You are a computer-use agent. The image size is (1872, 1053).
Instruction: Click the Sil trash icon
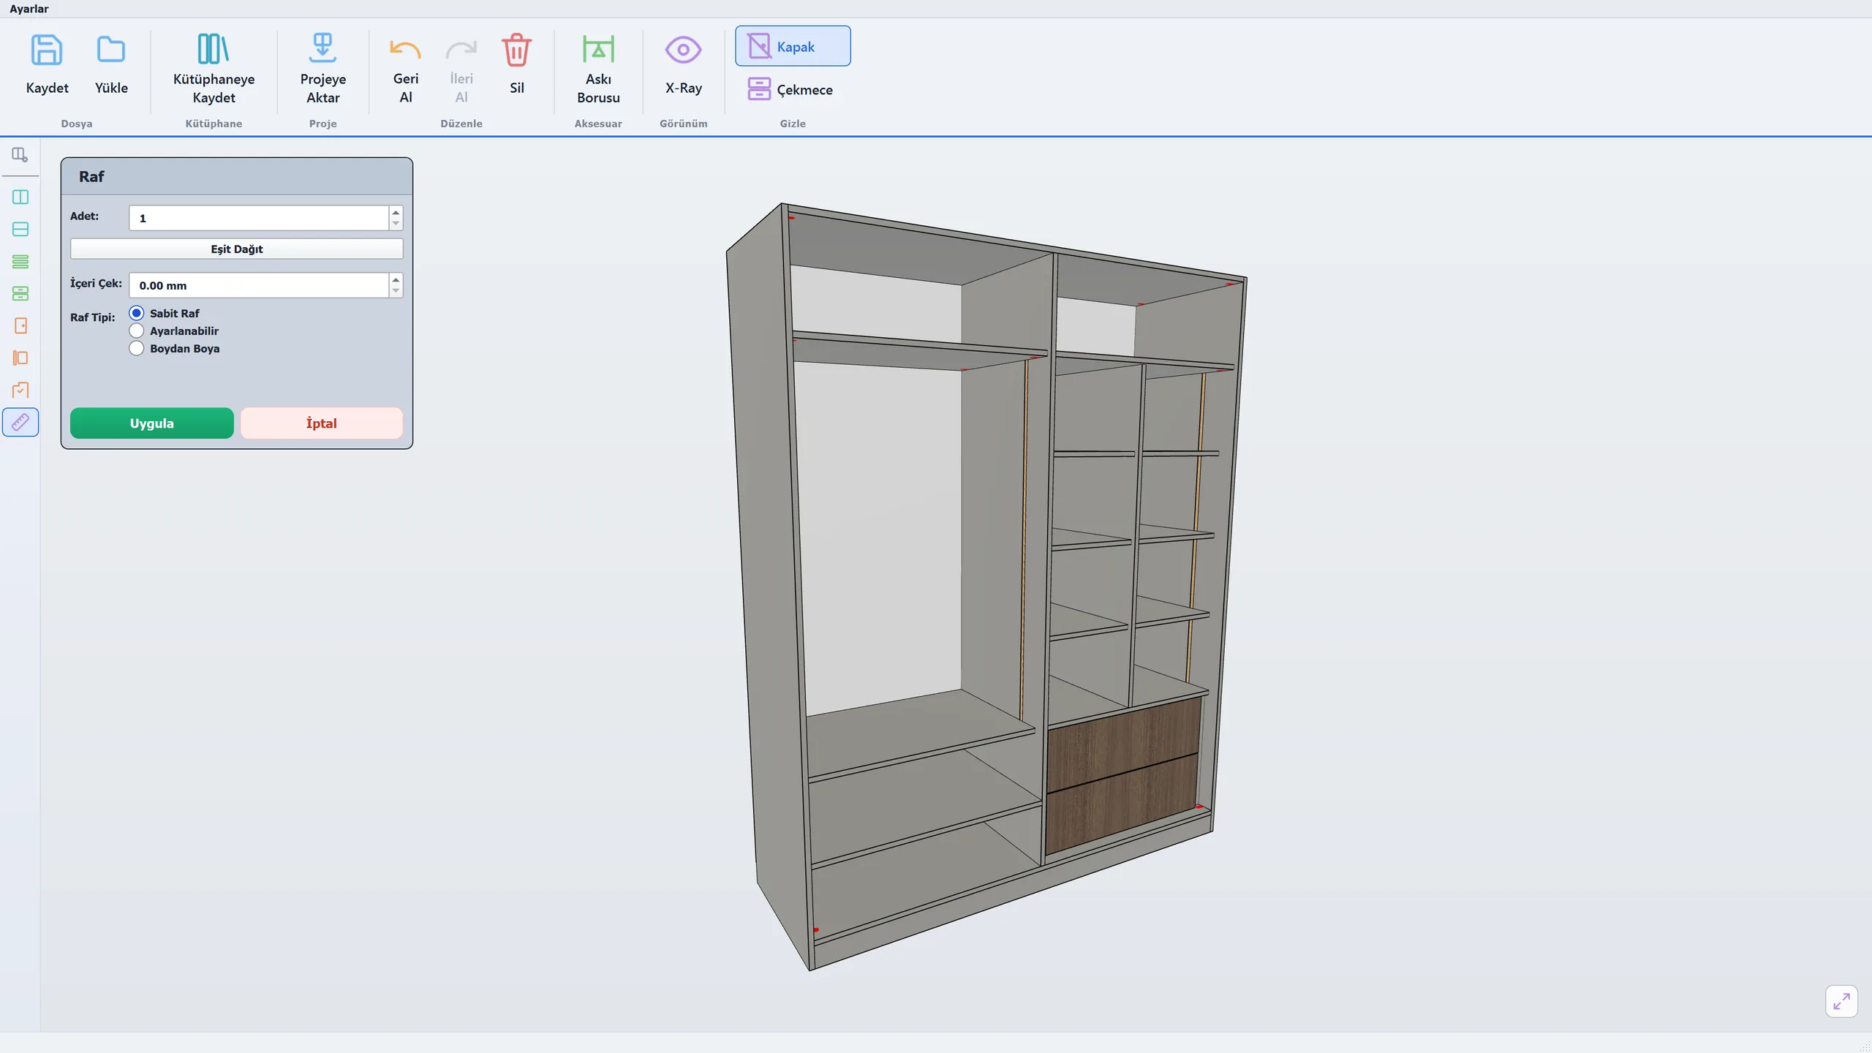click(x=517, y=50)
